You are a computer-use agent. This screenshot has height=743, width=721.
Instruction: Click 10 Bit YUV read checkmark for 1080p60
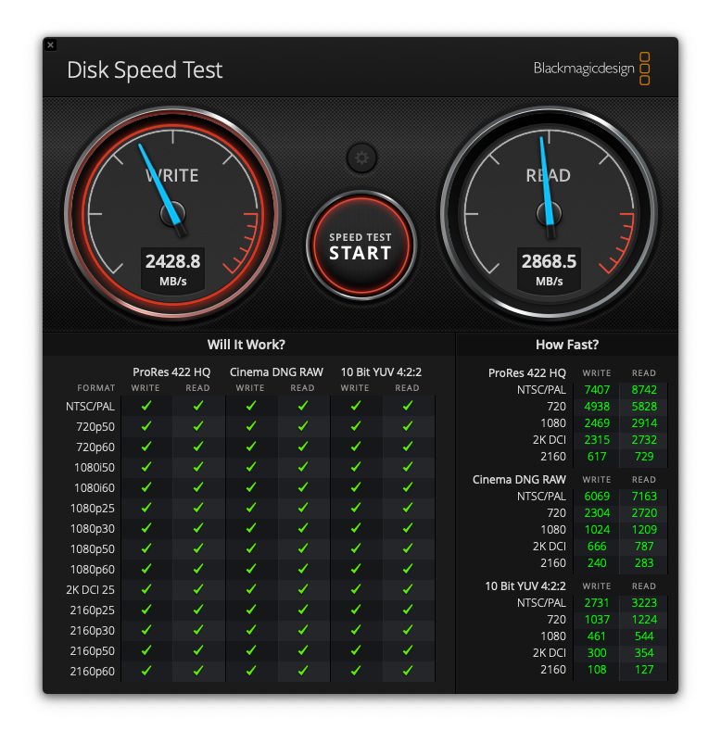coord(407,569)
